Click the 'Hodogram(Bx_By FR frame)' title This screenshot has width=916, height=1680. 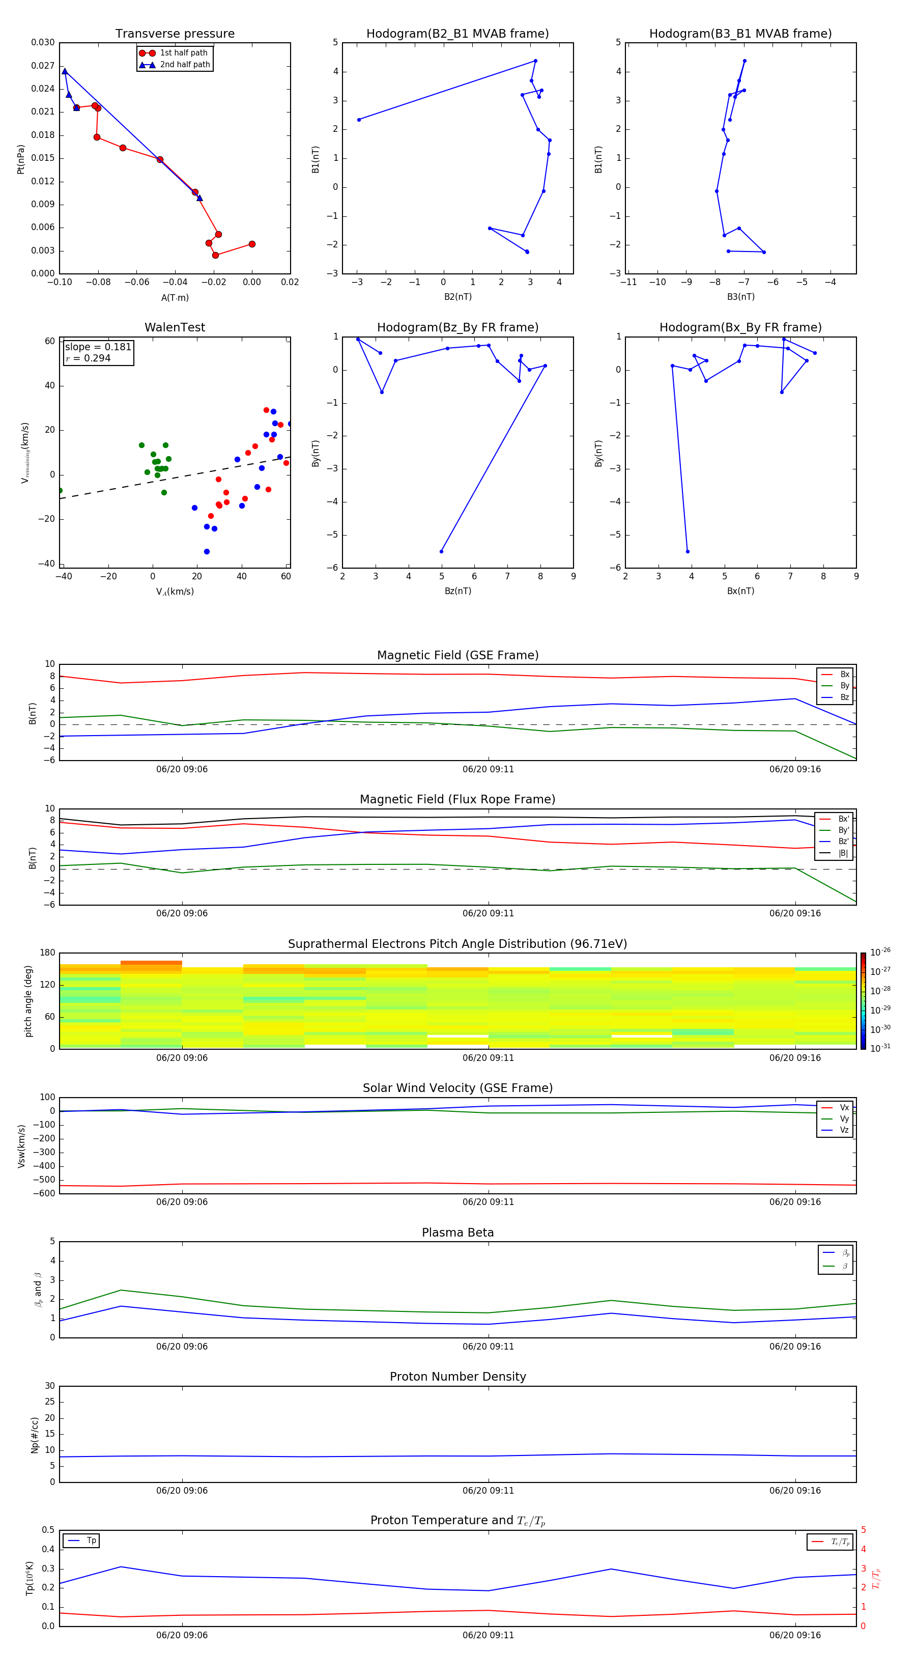pos(740,327)
